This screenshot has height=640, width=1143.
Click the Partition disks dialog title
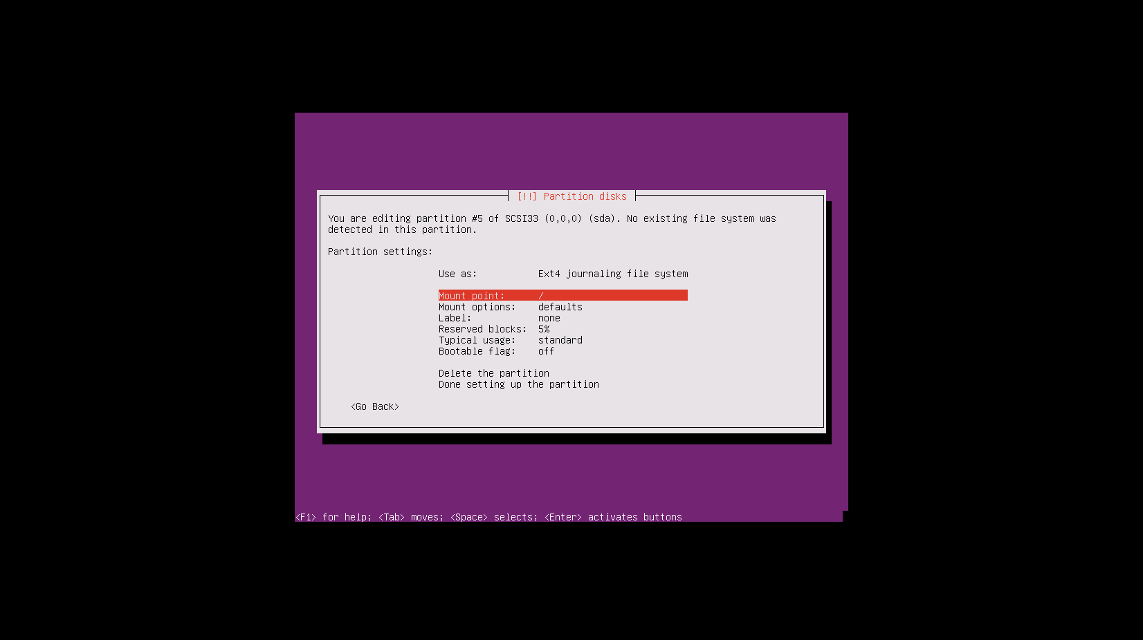pos(571,196)
